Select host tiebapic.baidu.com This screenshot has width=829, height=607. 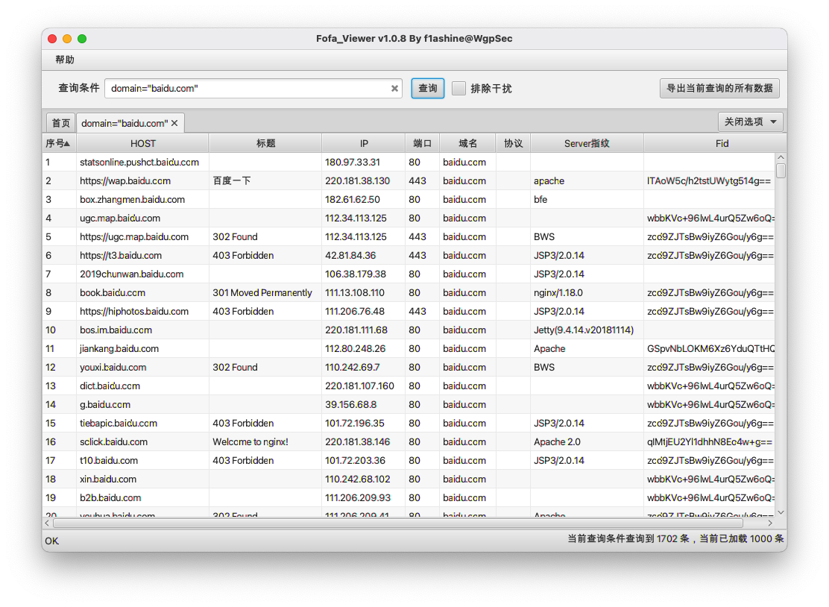[119, 423]
